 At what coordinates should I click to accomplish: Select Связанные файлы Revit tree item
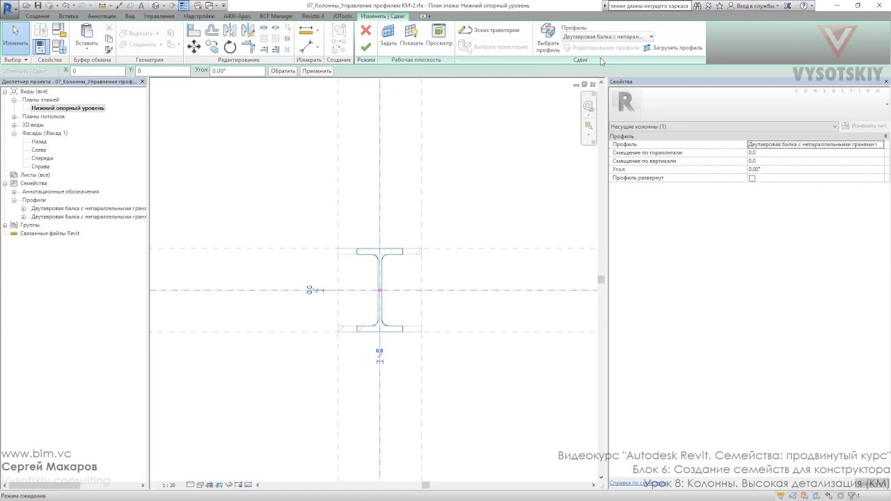49,233
